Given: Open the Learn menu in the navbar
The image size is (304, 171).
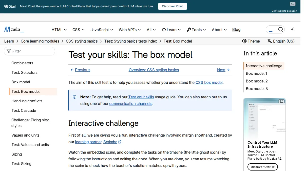Looking at the screenshot, I should coord(171,30).
